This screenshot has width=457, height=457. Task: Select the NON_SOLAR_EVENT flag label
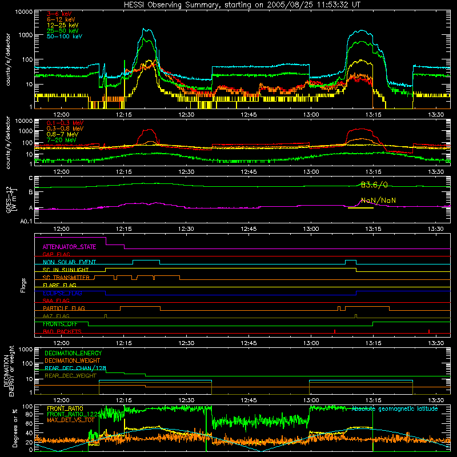click(x=69, y=262)
